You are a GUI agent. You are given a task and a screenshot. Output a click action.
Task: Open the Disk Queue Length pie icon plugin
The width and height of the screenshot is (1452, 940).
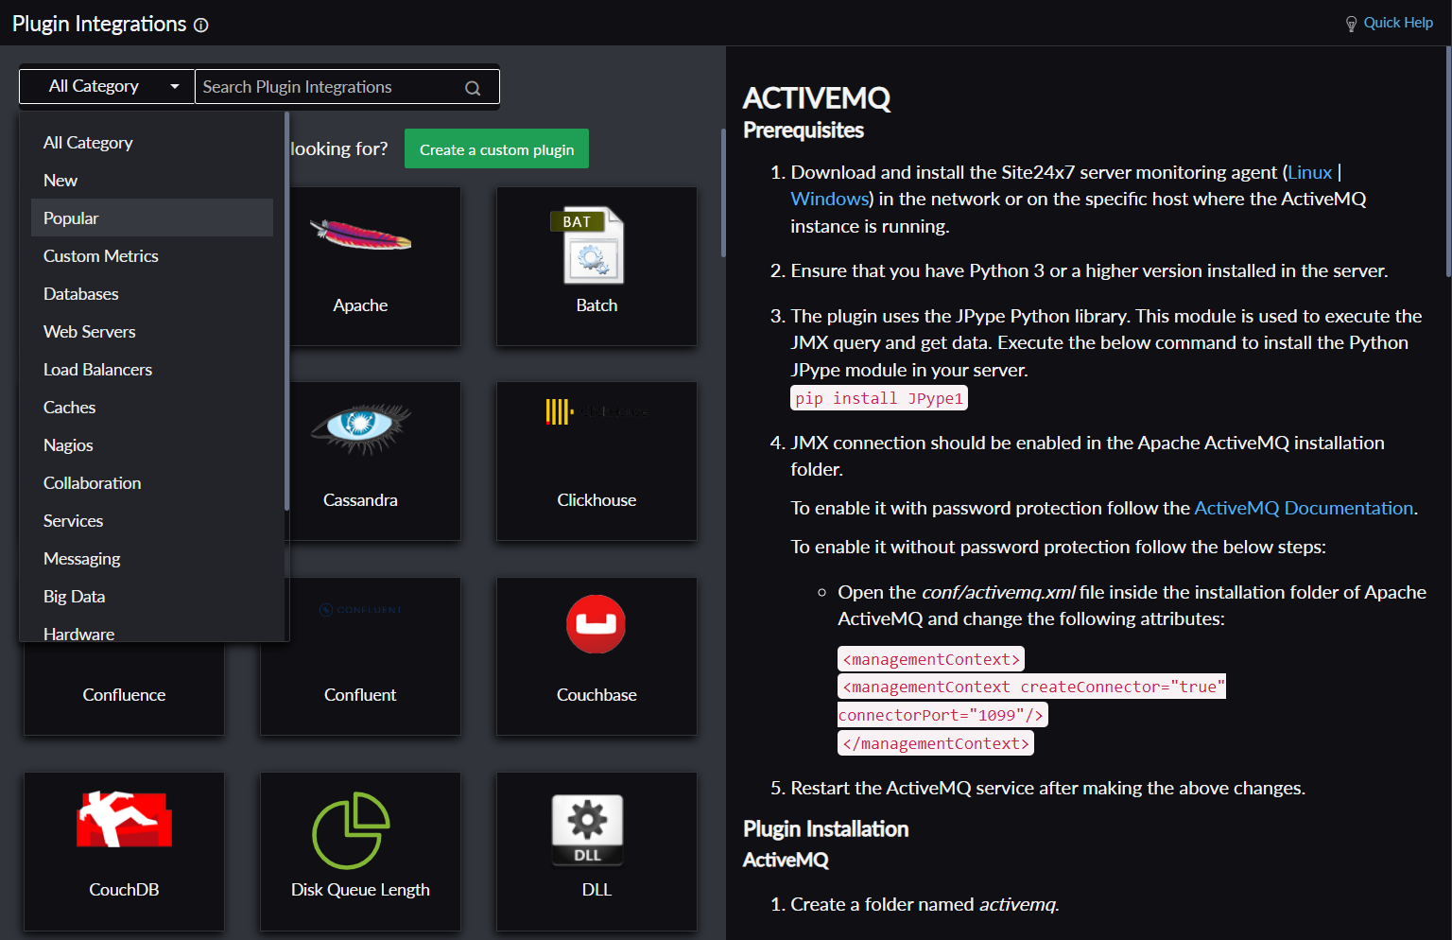pos(351,830)
